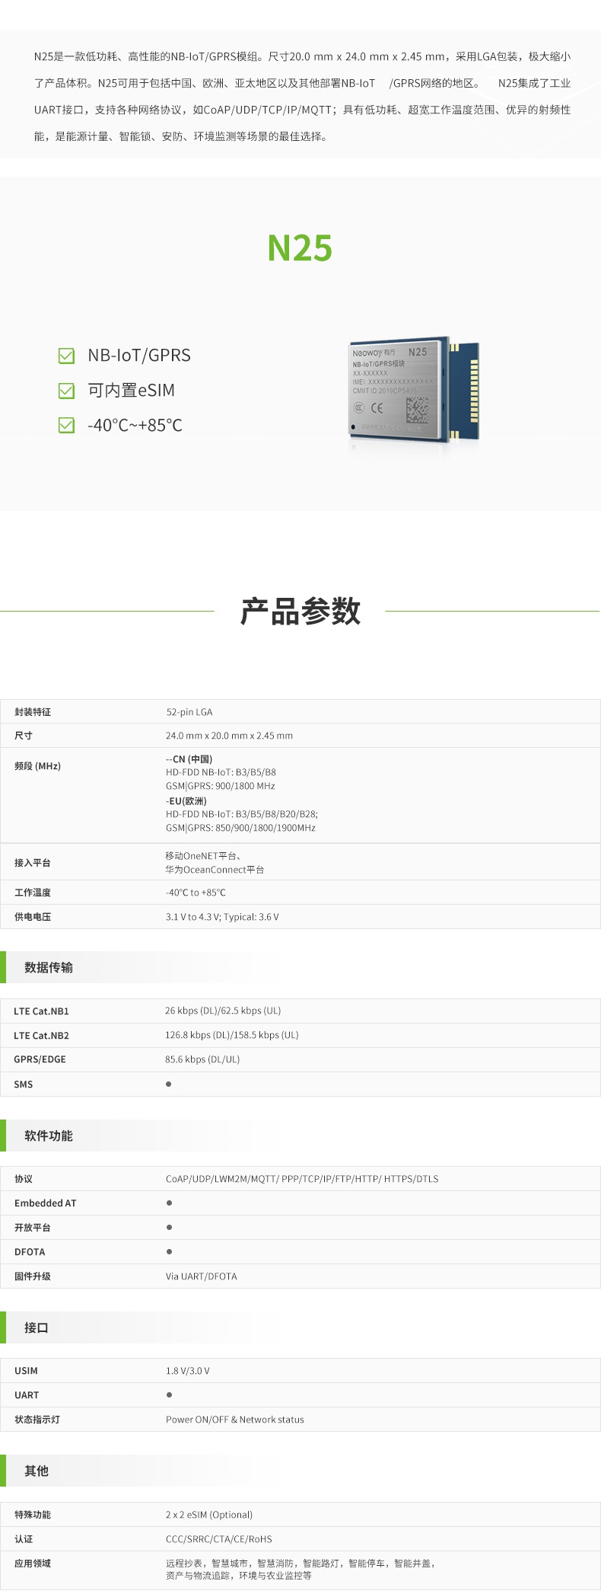Screen dimensions: 601x1594
Task: Click the value Power ON/OFF & Network status
Action: (235, 1420)
